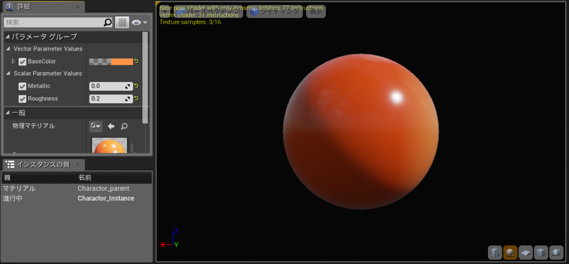Click the 親 column header
The height and width of the screenshot is (264, 569).
pyautogui.click(x=38, y=178)
